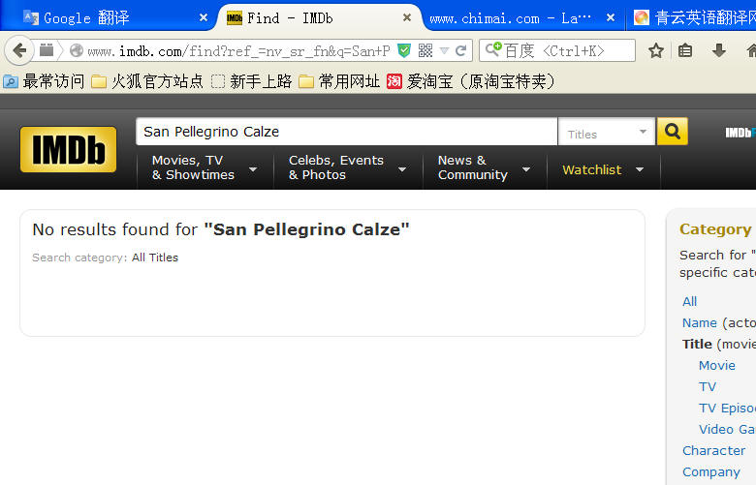
Task: Close the Google 翻译 tab
Action: (x=204, y=17)
